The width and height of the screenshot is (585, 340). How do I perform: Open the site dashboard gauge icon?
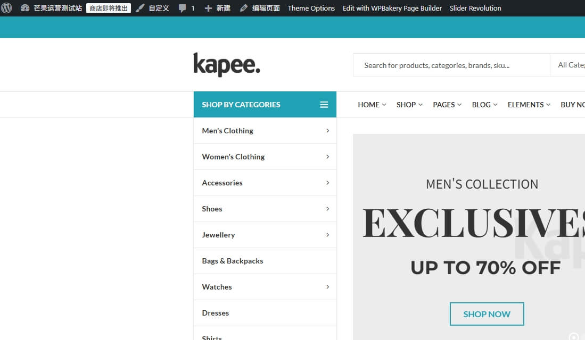pyautogui.click(x=25, y=8)
